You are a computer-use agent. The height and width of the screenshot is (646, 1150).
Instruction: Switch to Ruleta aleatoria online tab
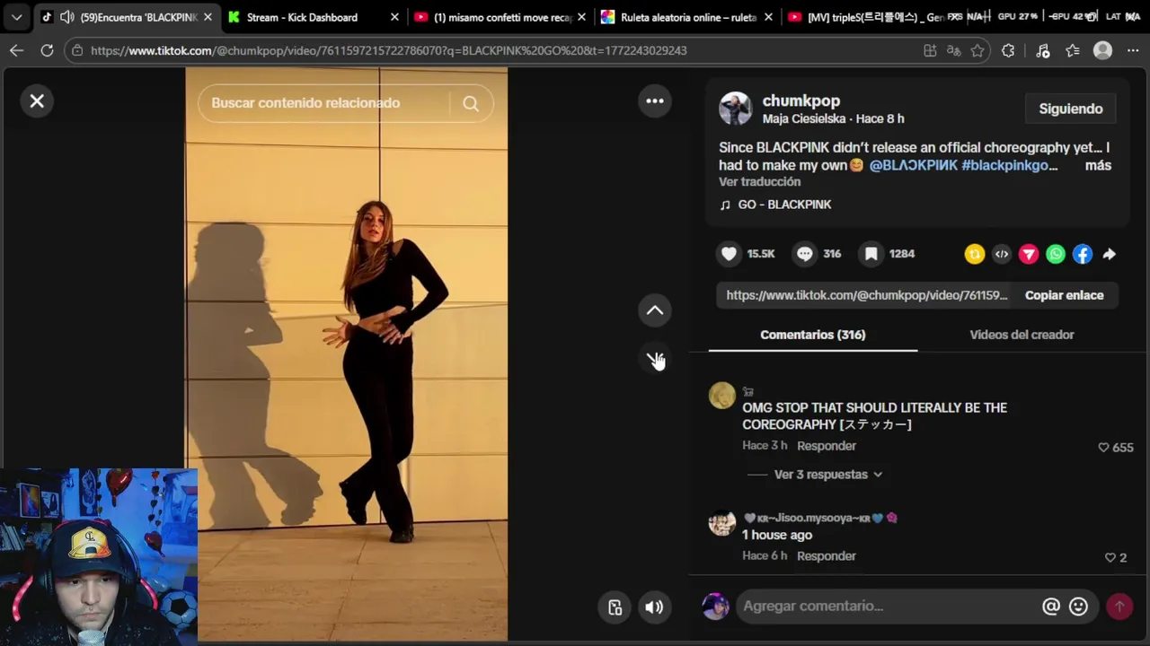[686, 17]
